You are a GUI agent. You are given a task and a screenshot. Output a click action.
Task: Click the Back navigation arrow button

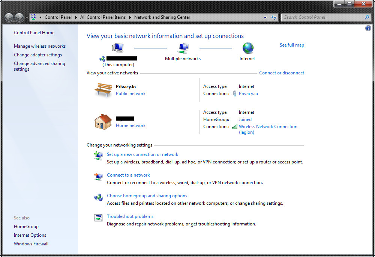[x=9, y=17]
